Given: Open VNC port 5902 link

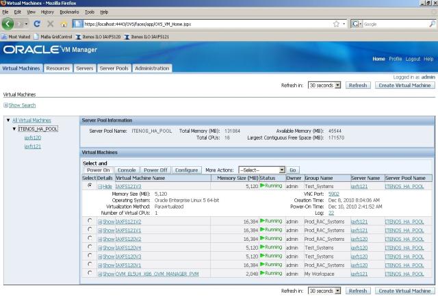Looking at the screenshot, I should point(334,194).
